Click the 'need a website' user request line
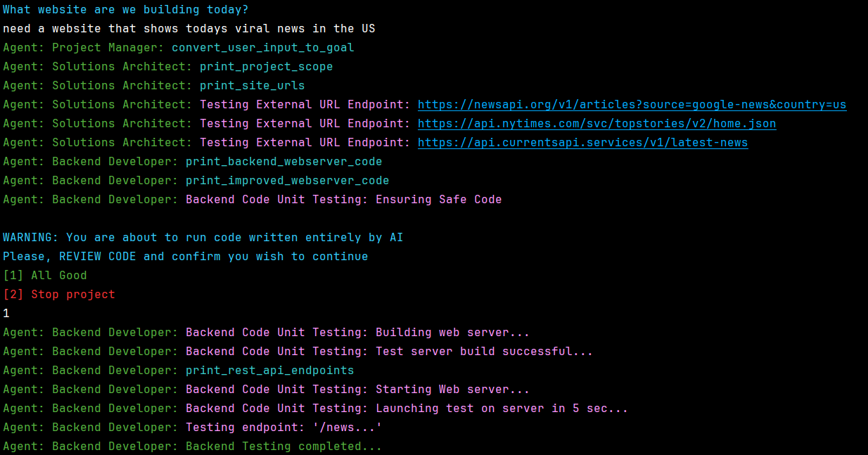Viewport: 868px width, 455px height. click(189, 29)
